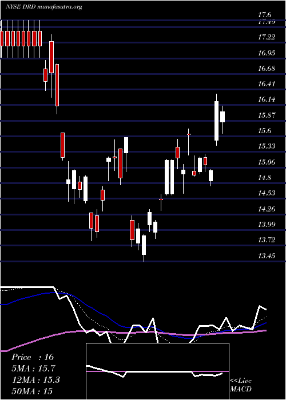This screenshot has height=400, width=286.
Task: Select the 14.53 price axis label
Action: coord(267,193)
